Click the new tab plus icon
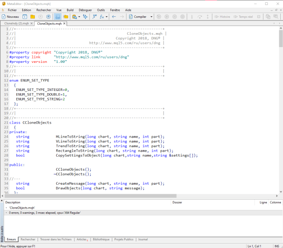The width and height of the screenshot is (283, 248). [25, 17]
